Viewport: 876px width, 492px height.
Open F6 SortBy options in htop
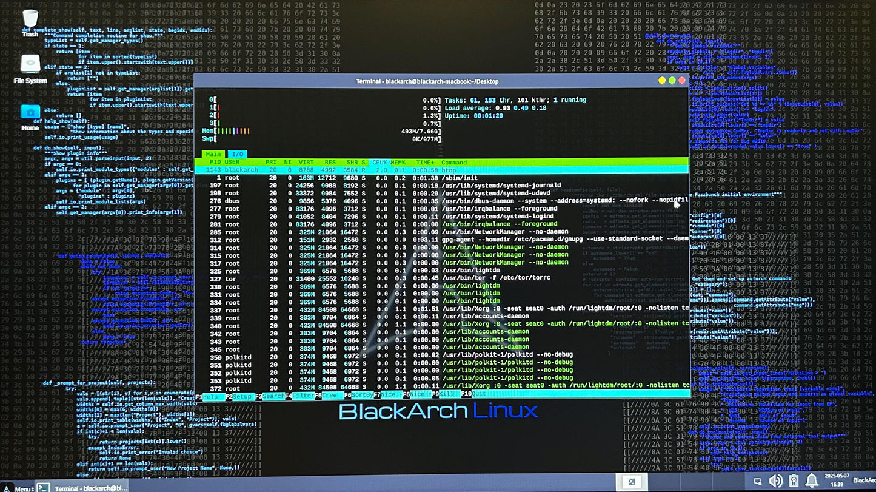tap(362, 396)
